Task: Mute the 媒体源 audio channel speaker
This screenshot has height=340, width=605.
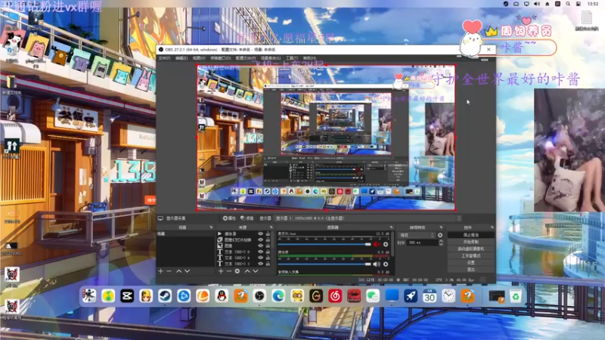Action: point(377,264)
